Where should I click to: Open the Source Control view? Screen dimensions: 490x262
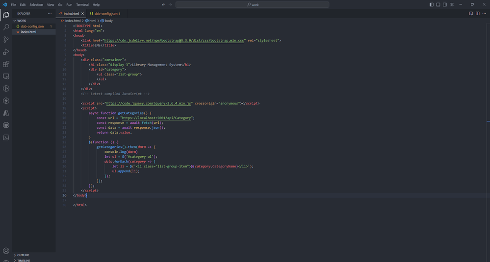(x=6, y=40)
